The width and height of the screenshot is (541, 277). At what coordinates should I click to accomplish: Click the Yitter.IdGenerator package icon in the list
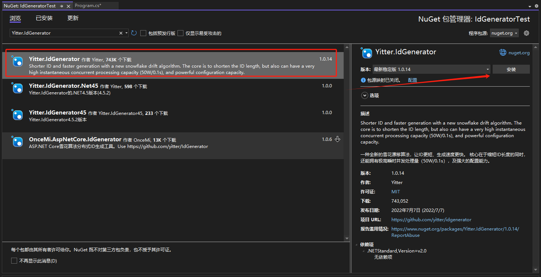pyautogui.click(x=18, y=62)
